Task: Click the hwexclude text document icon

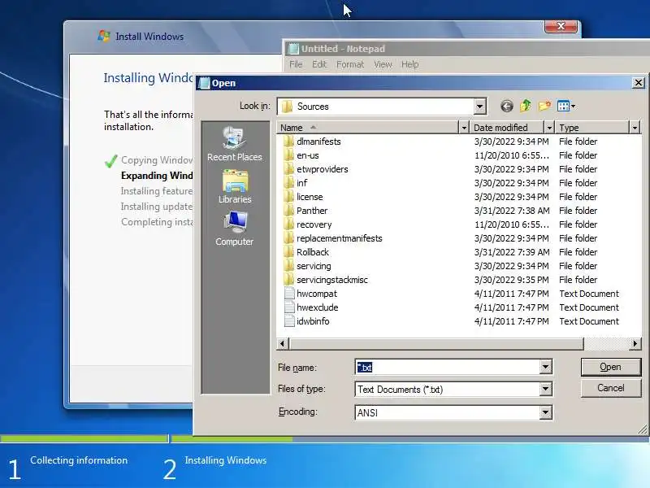Action: [x=289, y=307]
